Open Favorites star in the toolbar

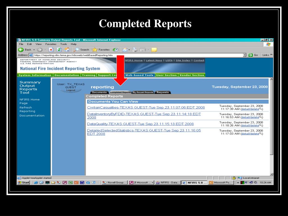94,49
